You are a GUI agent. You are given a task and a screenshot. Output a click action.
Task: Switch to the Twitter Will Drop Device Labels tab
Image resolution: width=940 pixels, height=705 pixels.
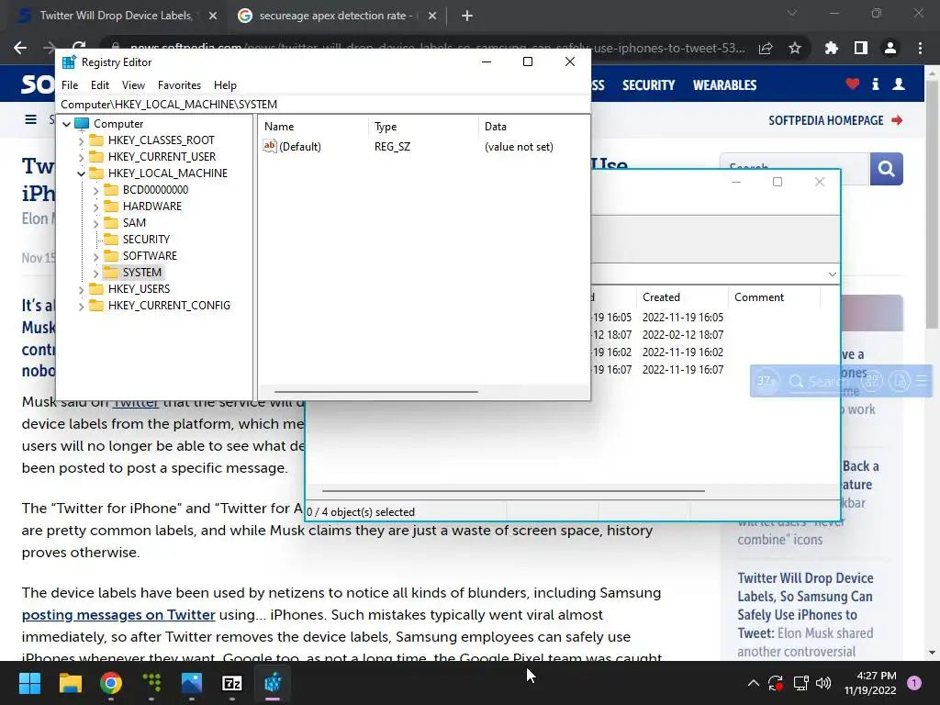click(x=115, y=16)
